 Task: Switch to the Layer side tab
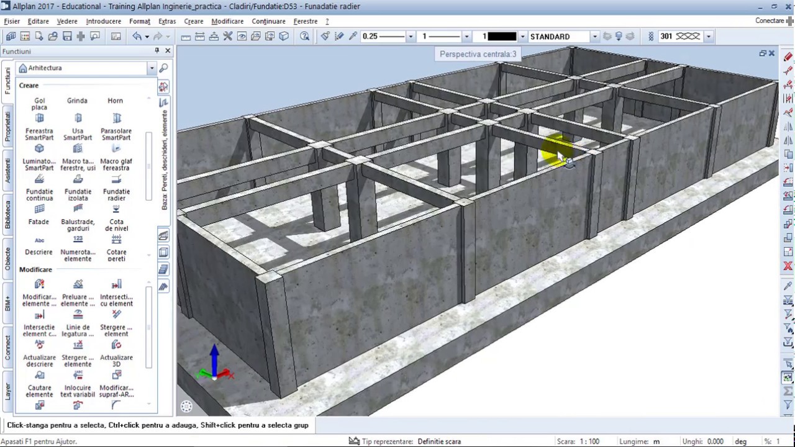[x=8, y=391]
